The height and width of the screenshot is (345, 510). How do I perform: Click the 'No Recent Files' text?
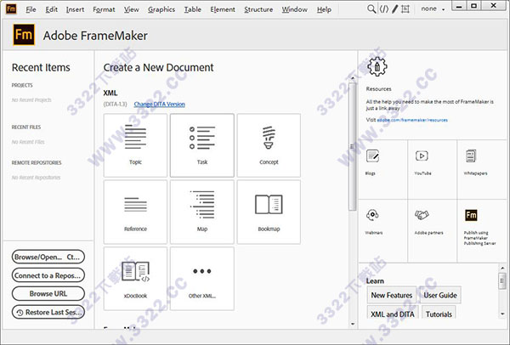[28, 142]
